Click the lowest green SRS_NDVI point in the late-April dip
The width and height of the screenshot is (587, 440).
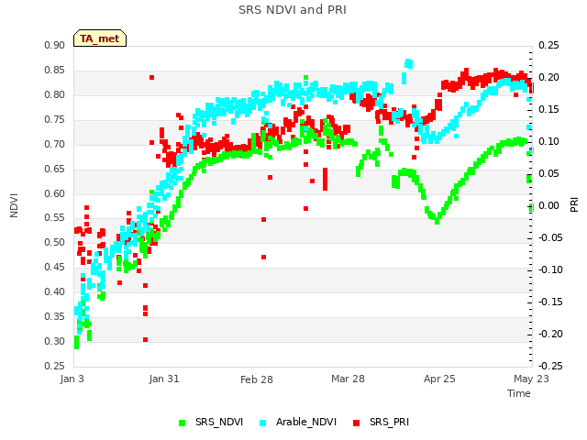click(x=437, y=222)
